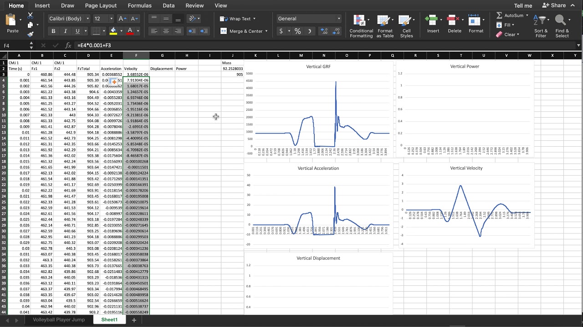Screen dimensions: 583x327
Task: Apply the percent style format
Action: click(297, 31)
